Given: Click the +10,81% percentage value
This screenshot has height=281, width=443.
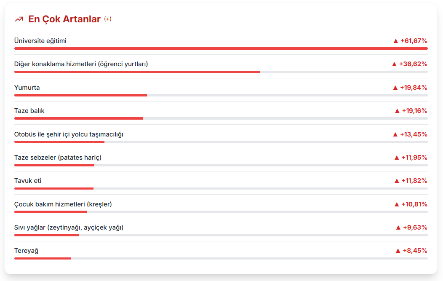Looking at the screenshot, I should pos(414,204).
